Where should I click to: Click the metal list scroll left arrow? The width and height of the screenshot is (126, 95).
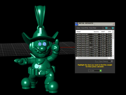pos(77,58)
